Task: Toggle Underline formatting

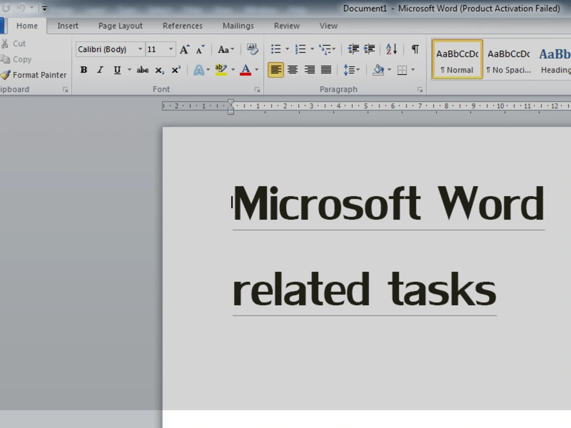Action: click(x=117, y=70)
